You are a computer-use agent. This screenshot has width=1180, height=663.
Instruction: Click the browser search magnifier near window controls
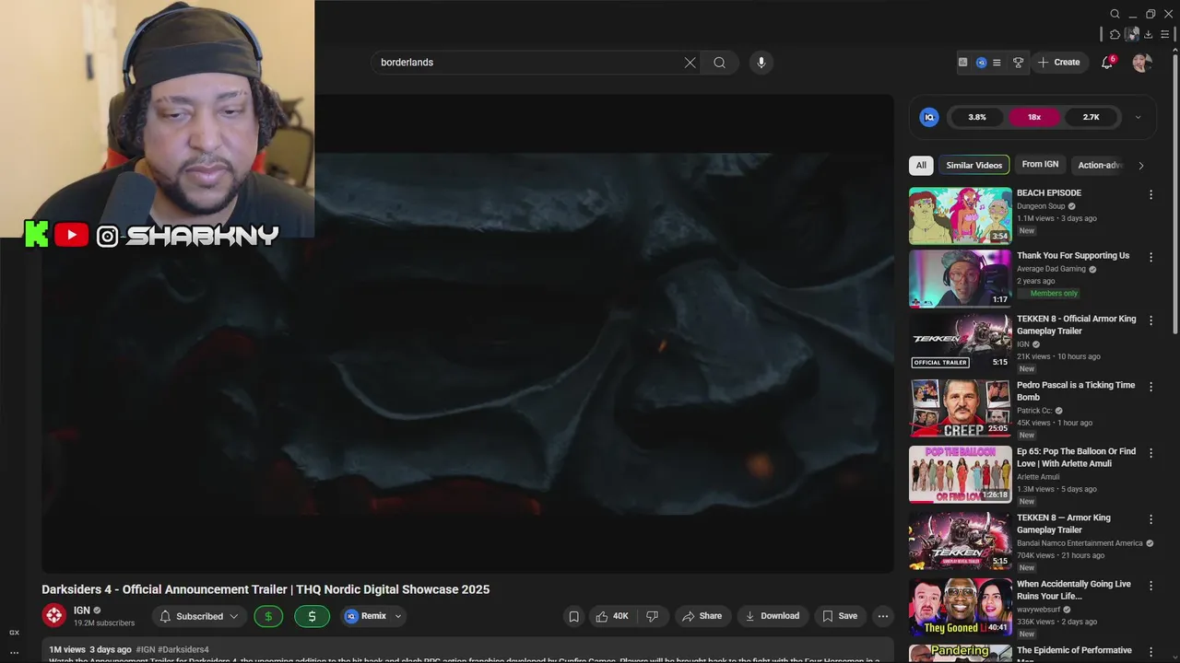pos(1115,14)
